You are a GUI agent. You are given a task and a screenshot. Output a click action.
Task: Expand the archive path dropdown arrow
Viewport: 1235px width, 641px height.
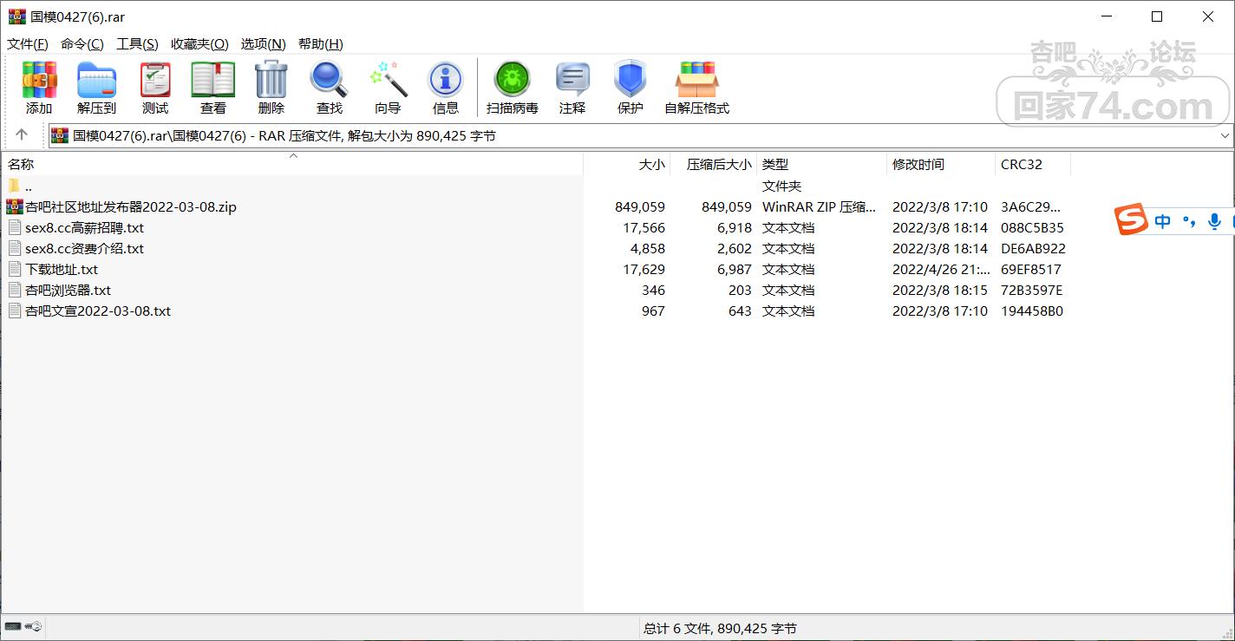(1225, 136)
